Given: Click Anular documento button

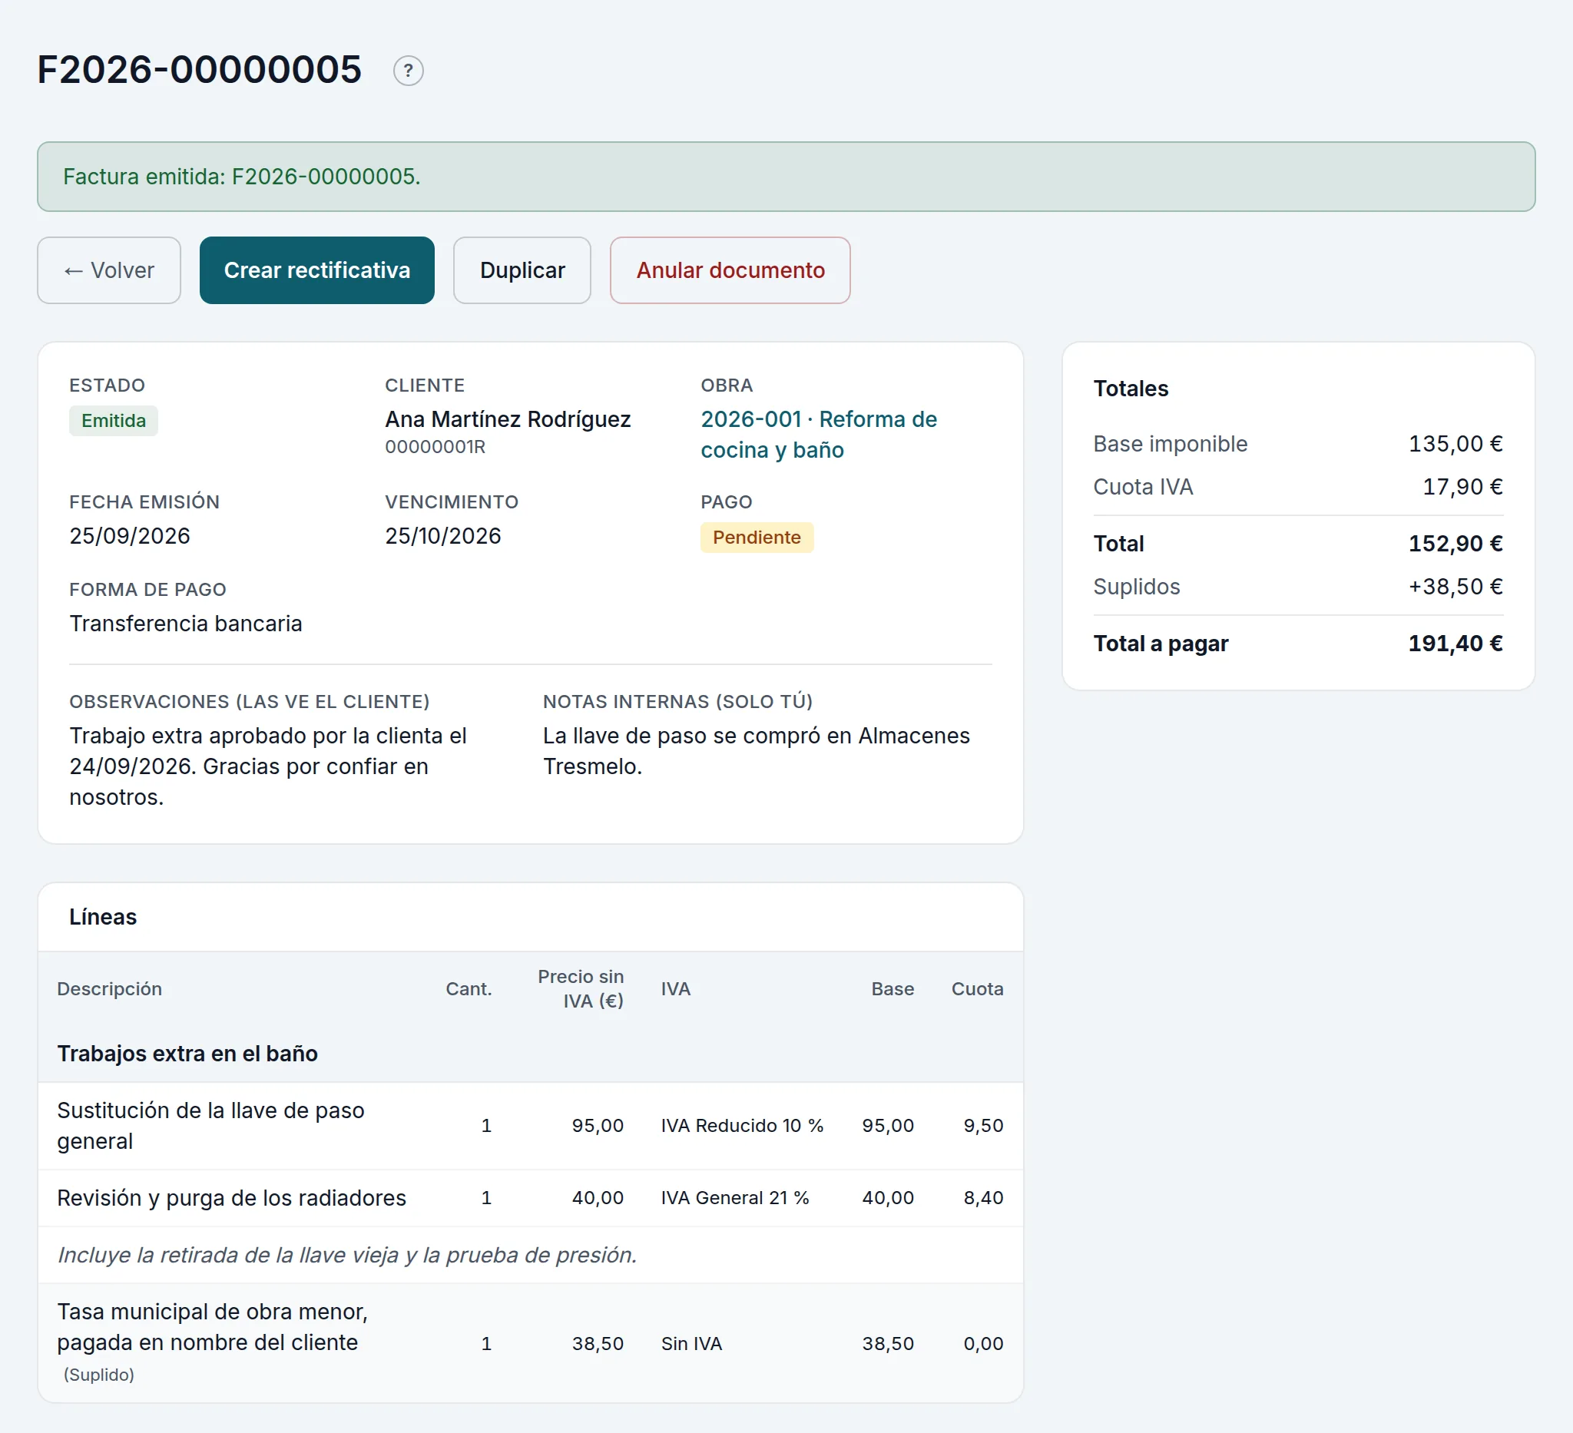Looking at the screenshot, I should (730, 270).
